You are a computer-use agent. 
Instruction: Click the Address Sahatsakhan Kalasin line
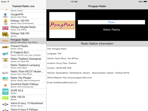tap(88, 73)
